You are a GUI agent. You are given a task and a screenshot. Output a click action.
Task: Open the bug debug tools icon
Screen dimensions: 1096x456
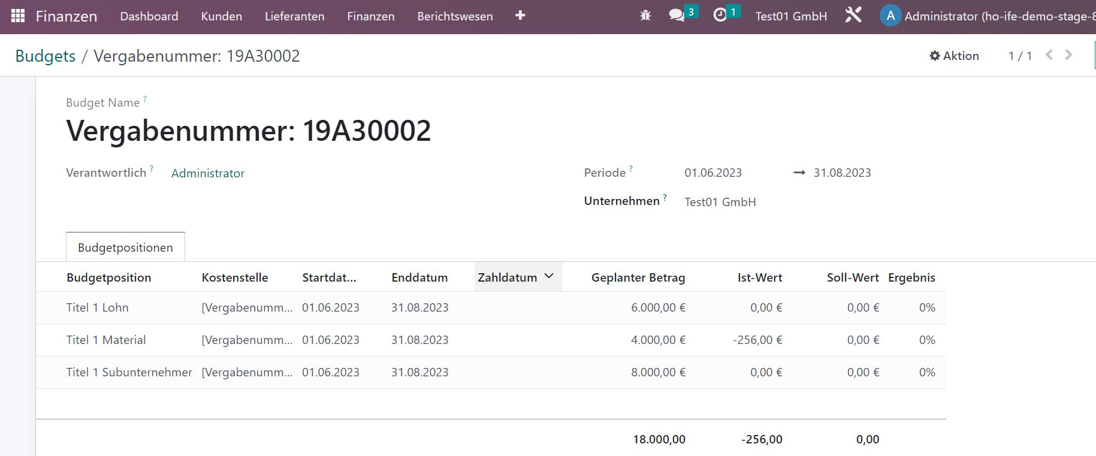point(645,16)
